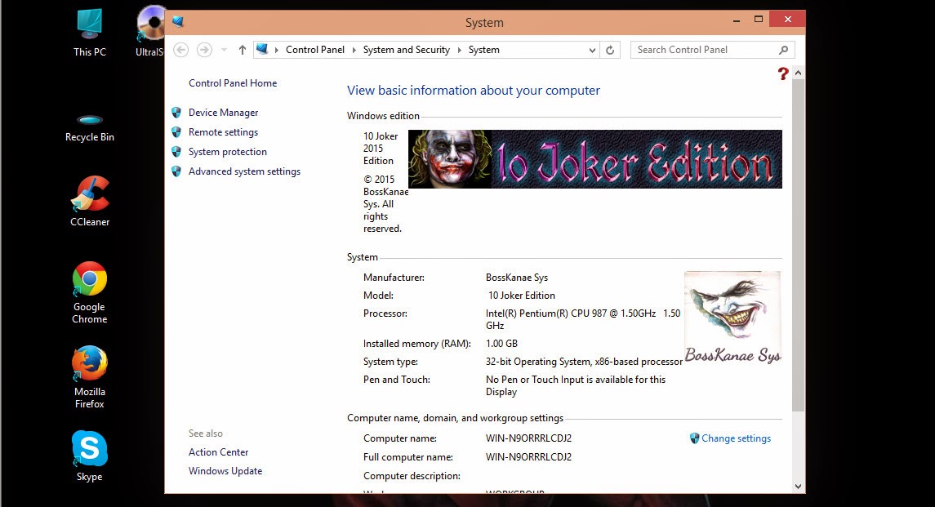Open Advanced system settings link
This screenshot has width=935, height=507.
(x=244, y=171)
